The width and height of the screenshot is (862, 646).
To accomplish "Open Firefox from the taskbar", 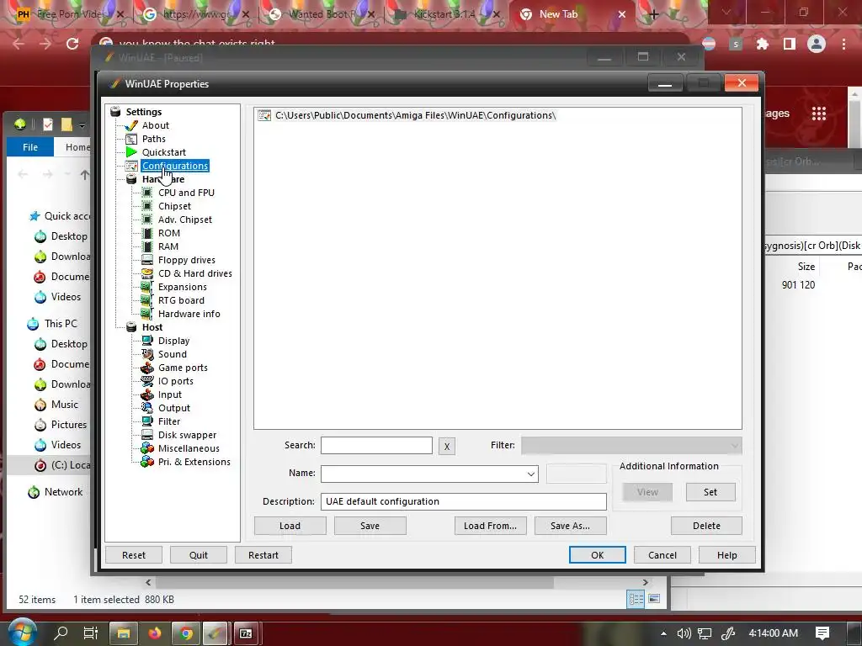I will pyautogui.click(x=155, y=633).
